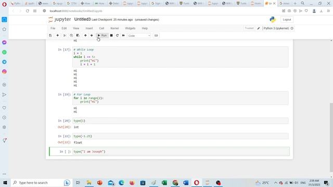Viewport: 333px width, 187px height.
Task: Click the type(1) code cell
Action: tap(181, 121)
